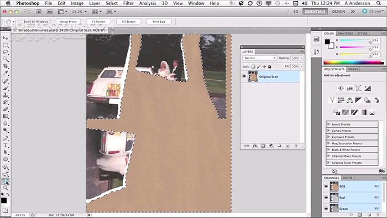
Task: Select the Healing Brush tool
Action: click(x=6, y=81)
